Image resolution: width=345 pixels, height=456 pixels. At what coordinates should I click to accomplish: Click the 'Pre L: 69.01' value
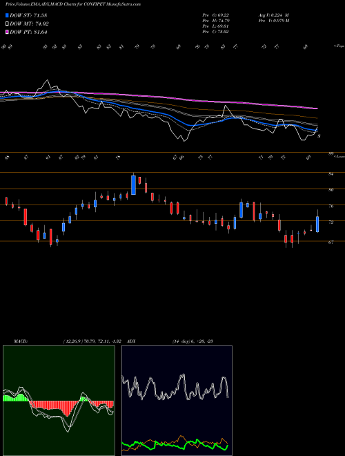(x=217, y=26)
